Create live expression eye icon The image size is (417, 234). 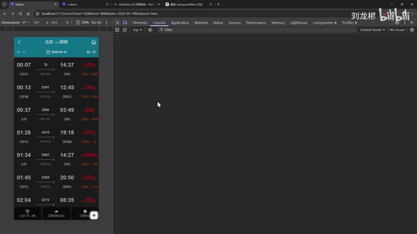(150, 30)
